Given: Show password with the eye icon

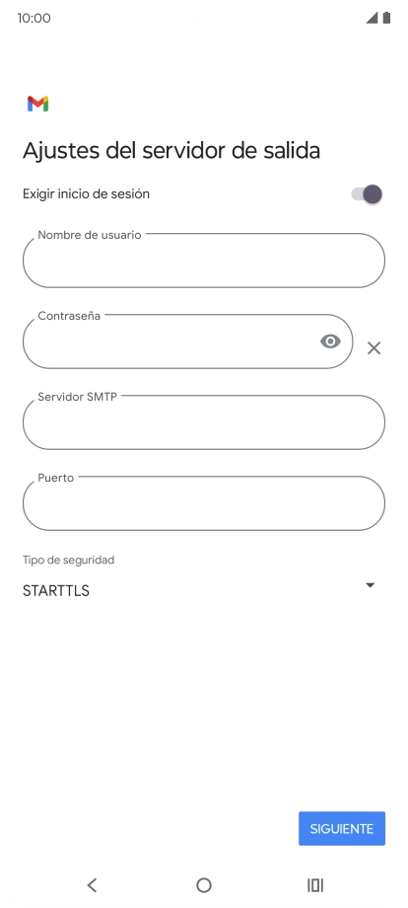Looking at the screenshot, I should 330,341.
